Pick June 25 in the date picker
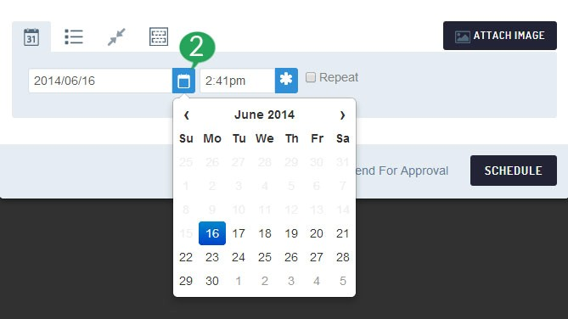 coord(265,257)
